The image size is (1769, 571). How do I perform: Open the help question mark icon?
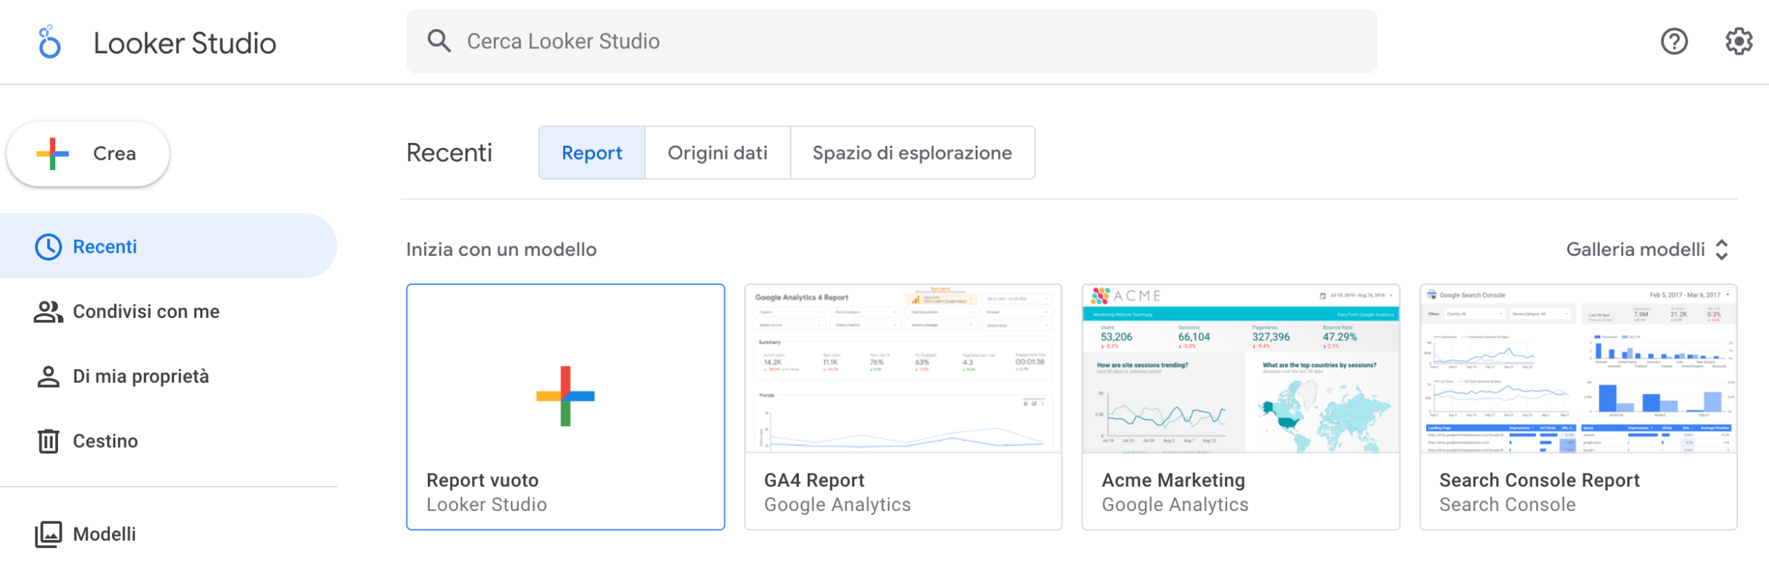tap(1674, 41)
